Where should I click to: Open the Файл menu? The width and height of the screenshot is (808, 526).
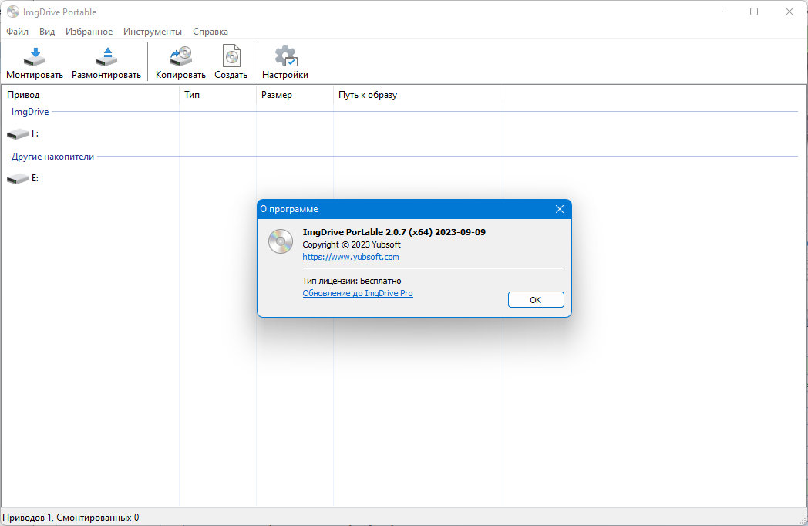tap(17, 32)
